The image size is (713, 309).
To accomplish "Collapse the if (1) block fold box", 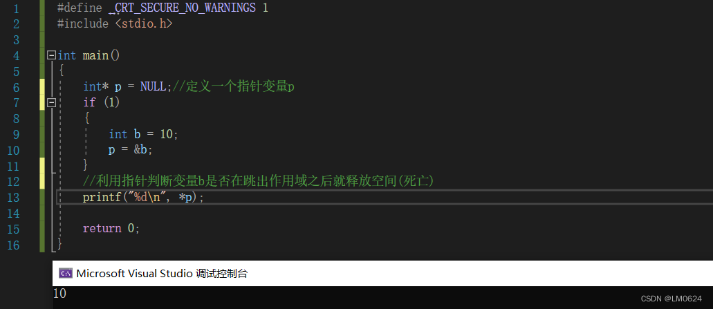I will (x=51, y=103).
